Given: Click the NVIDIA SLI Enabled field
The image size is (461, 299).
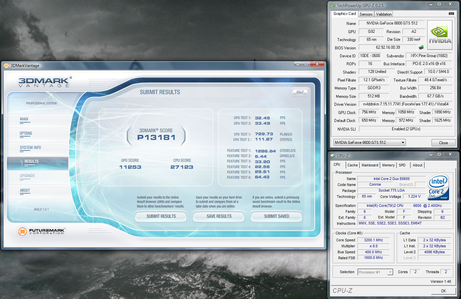Looking at the screenshot, I should (x=406, y=129).
